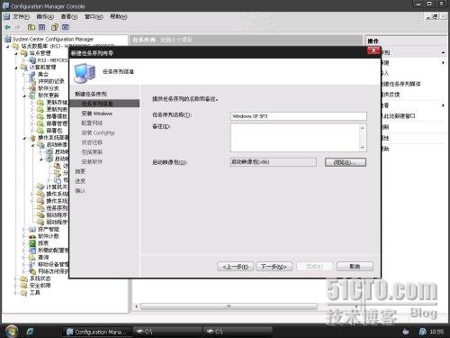The height and width of the screenshot is (338, 450).
Task: Switch to Configuration Manager taskbar button
Action: point(97,332)
